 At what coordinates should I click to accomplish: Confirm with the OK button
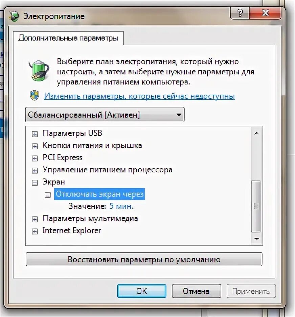[142, 291]
